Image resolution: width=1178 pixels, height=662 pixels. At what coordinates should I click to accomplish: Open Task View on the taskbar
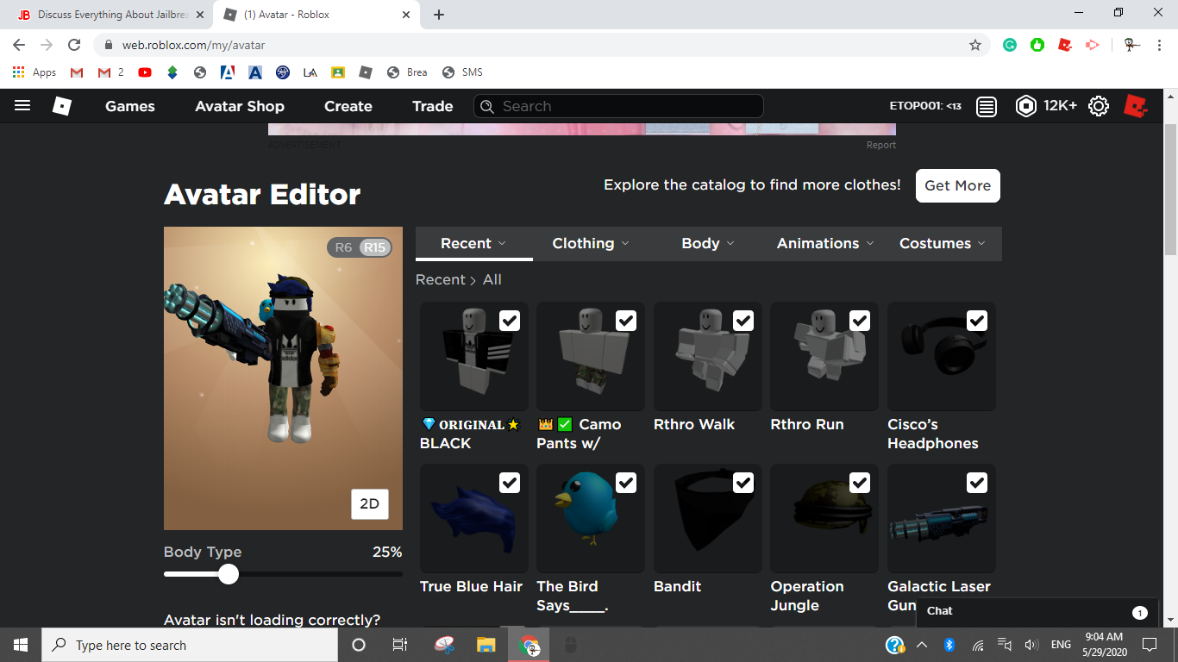[400, 645]
